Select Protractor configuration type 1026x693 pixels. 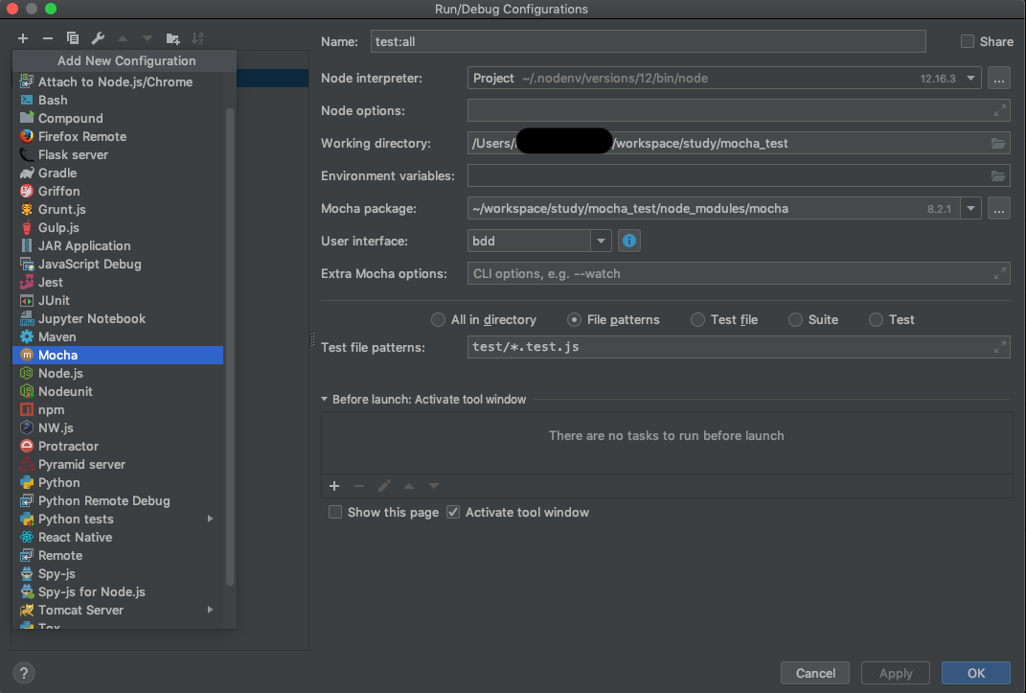tap(118, 447)
